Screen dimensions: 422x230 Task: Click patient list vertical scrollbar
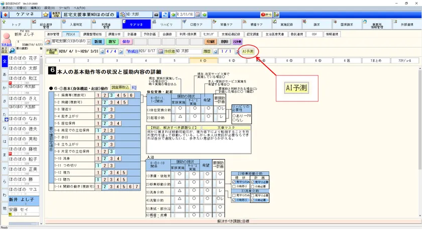coord(41,140)
